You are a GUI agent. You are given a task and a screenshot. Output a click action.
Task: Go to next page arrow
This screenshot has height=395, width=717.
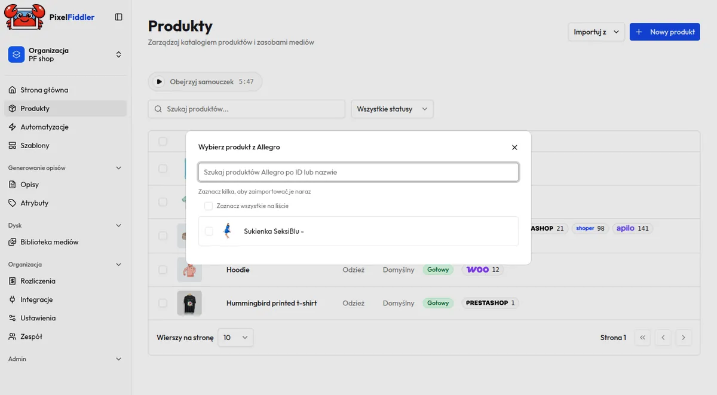pyautogui.click(x=683, y=338)
